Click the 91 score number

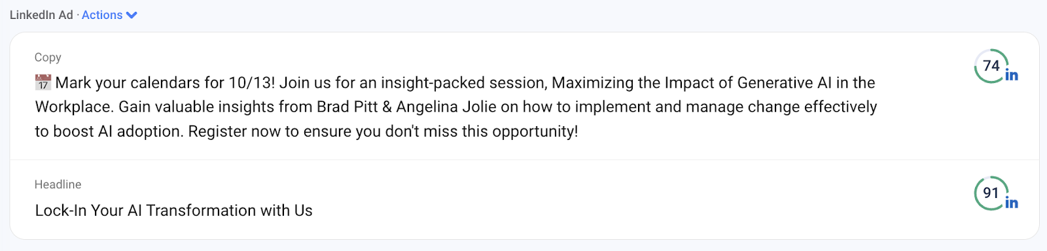tap(991, 193)
